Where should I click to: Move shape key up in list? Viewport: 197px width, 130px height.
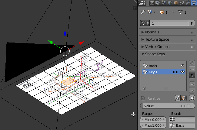(192, 84)
